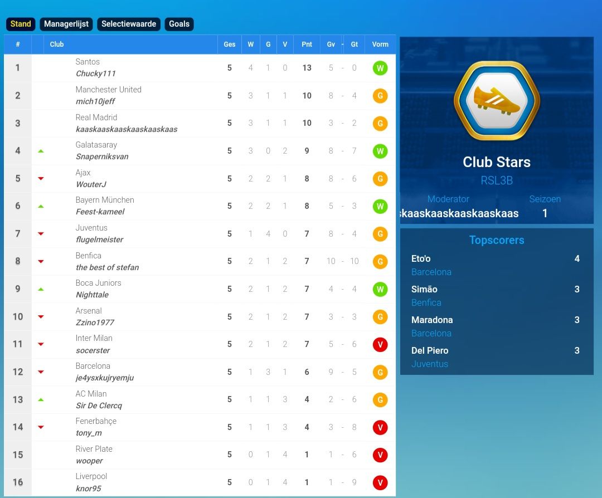The image size is (602, 498).
Task: Click the orange G form icon for Juventus
Action: pos(380,234)
